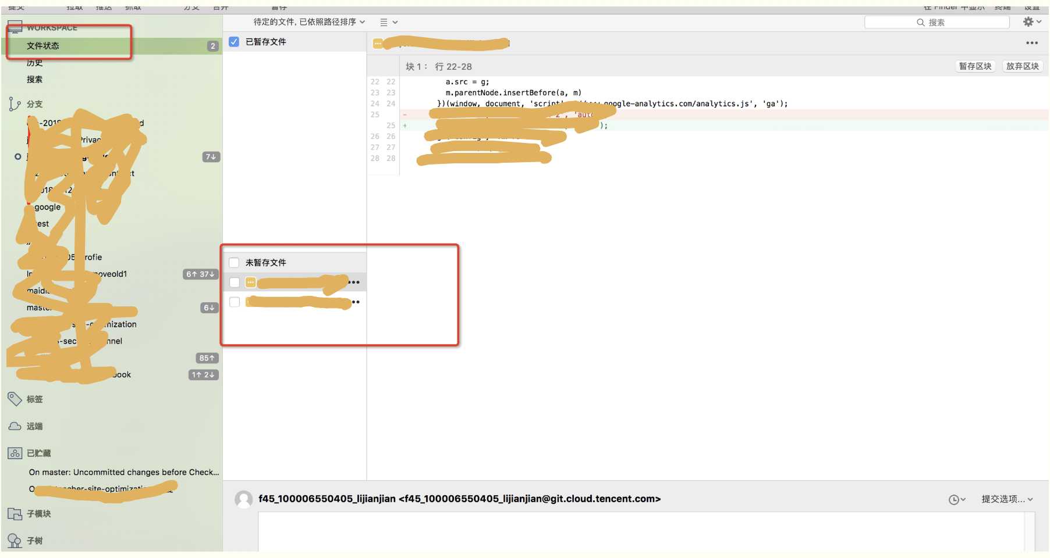Expand the 子树 section
This screenshot has height=558, width=1050.
(34, 541)
